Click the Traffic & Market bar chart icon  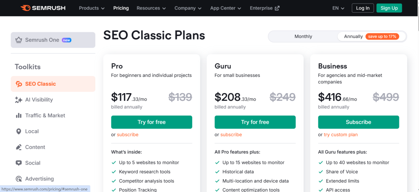[x=18, y=116]
